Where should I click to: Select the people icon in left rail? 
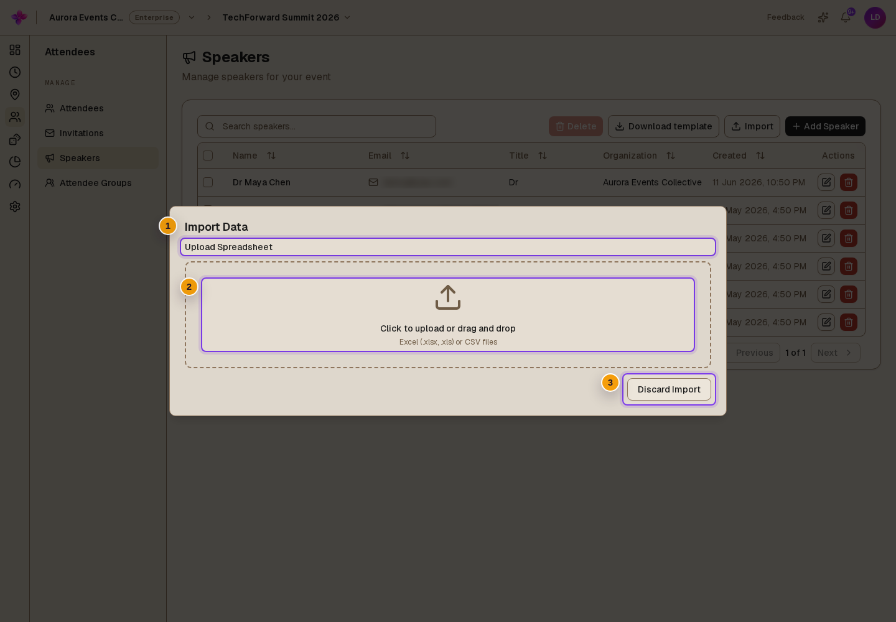pyautogui.click(x=15, y=117)
